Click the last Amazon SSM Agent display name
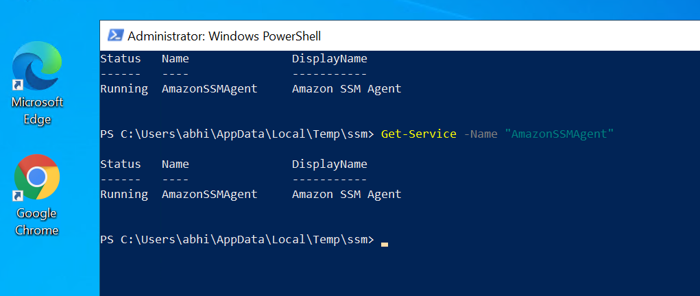 [x=347, y=195]
